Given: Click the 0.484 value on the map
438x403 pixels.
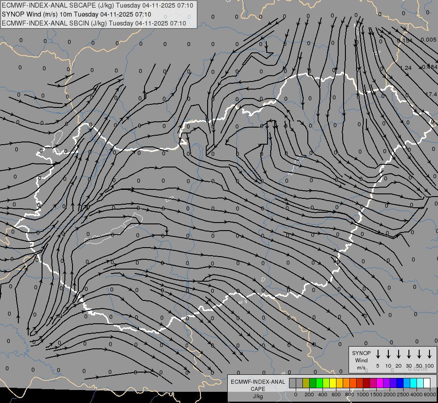Looking at the screenshot, I should (x=429, y=67).
